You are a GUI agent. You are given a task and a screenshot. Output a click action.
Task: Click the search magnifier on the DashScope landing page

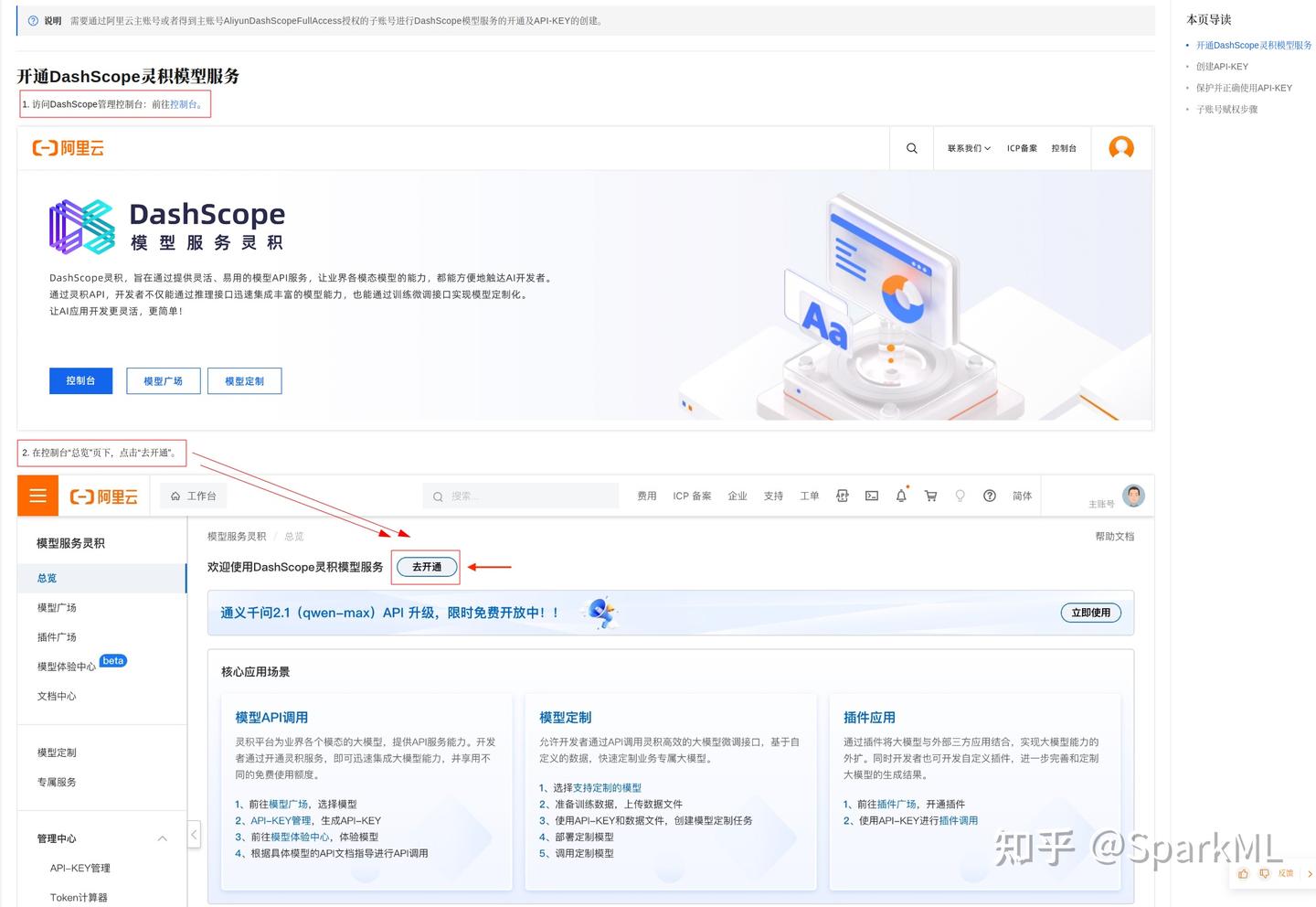(910, 147)
